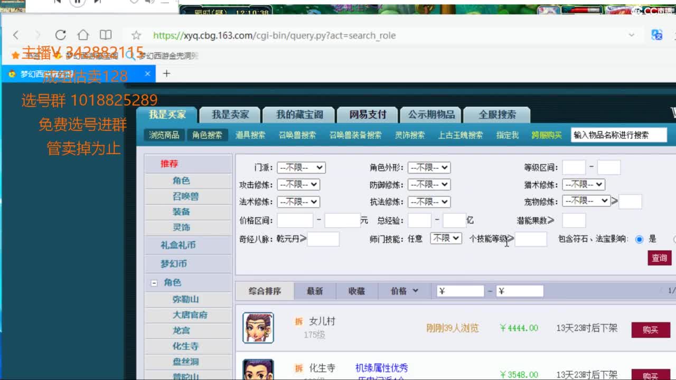The image size is (676, 380).
Task: Open the 师门技能 不限 dropdown
Action: pos(446,239)
